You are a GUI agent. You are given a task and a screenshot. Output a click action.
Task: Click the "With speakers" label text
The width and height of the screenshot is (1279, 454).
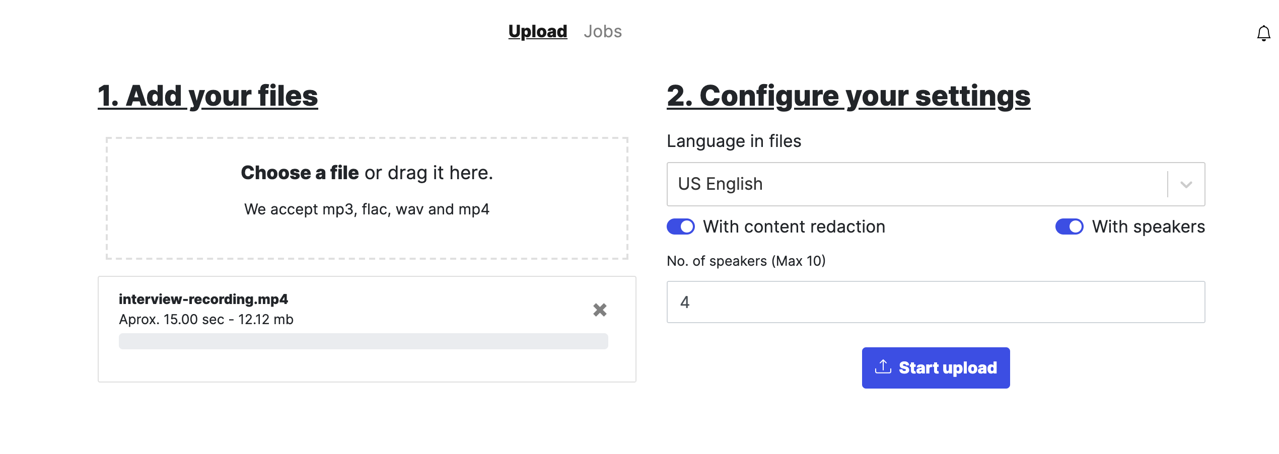[1148, 227]
